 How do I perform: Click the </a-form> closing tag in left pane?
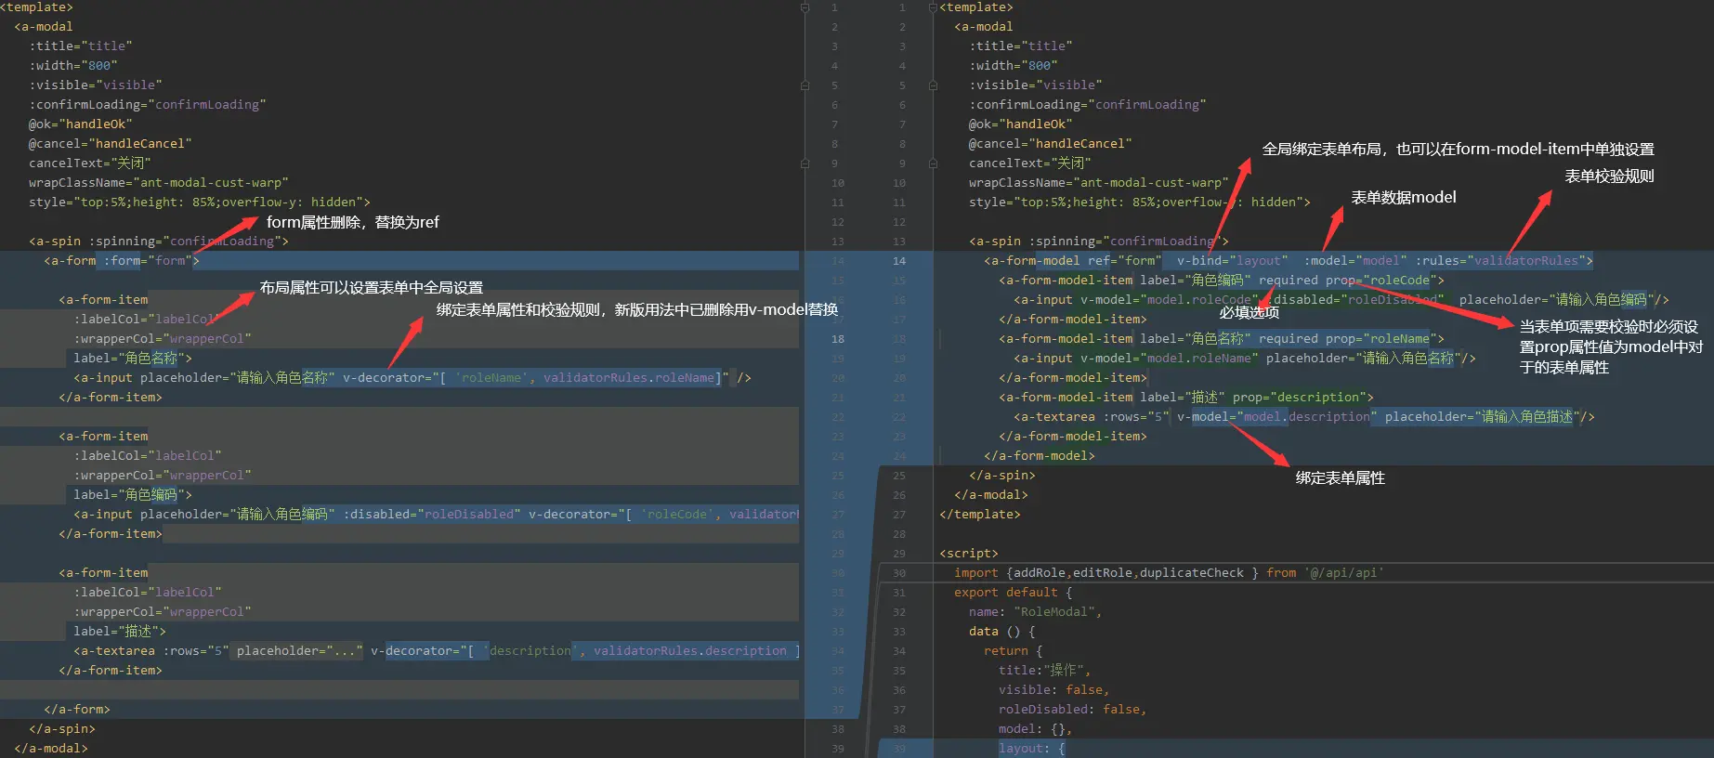[x=77, y=710]
